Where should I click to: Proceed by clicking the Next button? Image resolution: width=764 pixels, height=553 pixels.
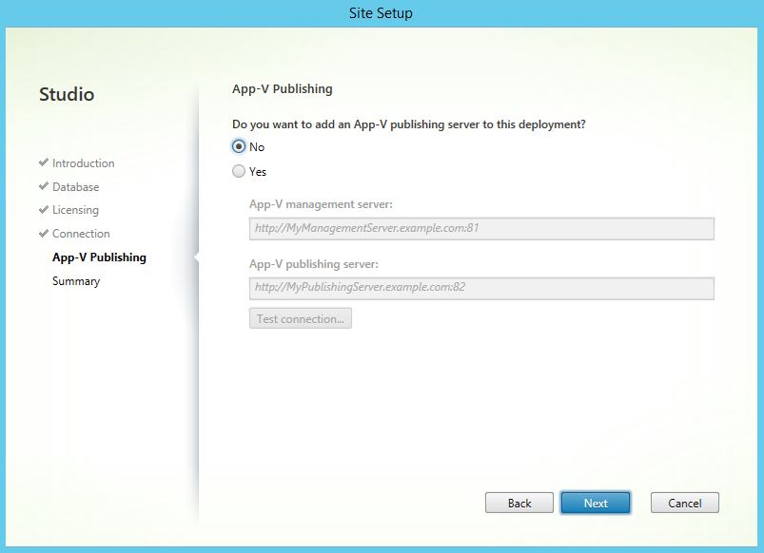click(596, 503)
